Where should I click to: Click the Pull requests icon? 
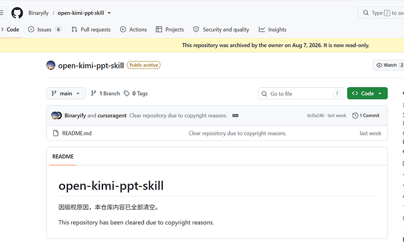click(74, 29)
